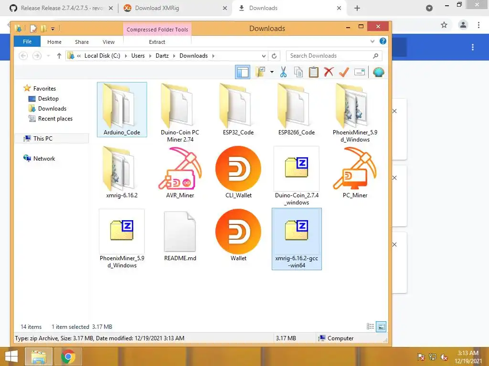Bookmark this page with the star icon
489x366 pixels.
[444, 25]
